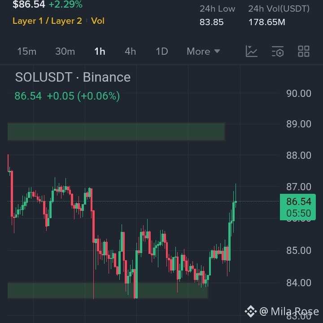Select the upper green resistance zone rectangle
This screenshot has height=323, width=323.
click(x=116, y=132)
